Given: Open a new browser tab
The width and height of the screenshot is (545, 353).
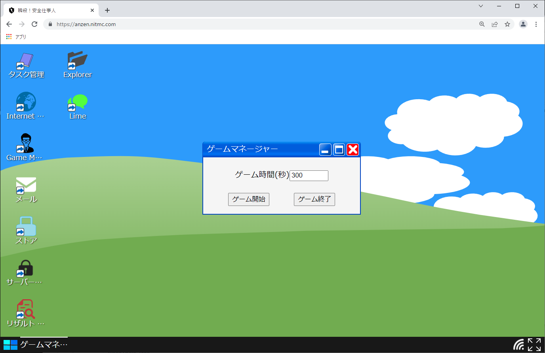Looking at the screenshot, I should (107, 10).
